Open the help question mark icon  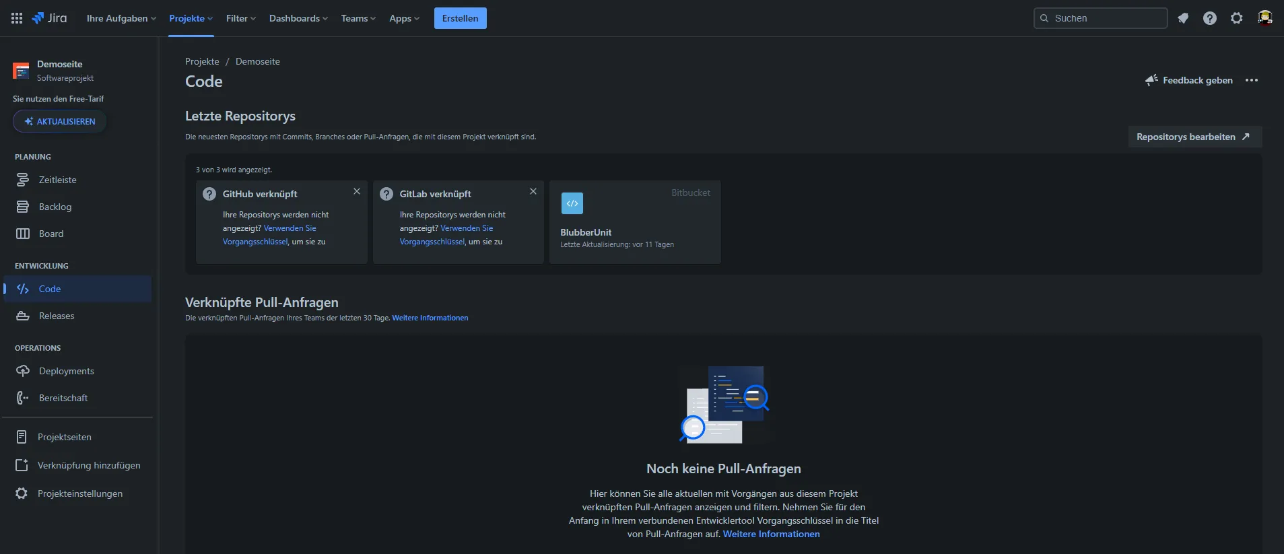click(1210, 18)
